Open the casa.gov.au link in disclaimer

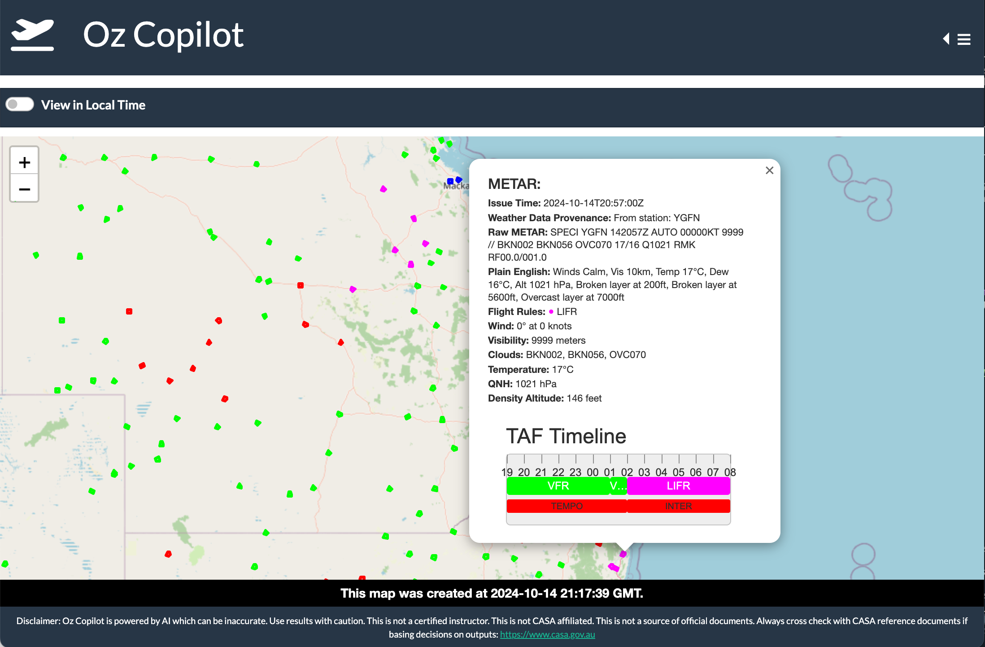click(x=547, y=634)
